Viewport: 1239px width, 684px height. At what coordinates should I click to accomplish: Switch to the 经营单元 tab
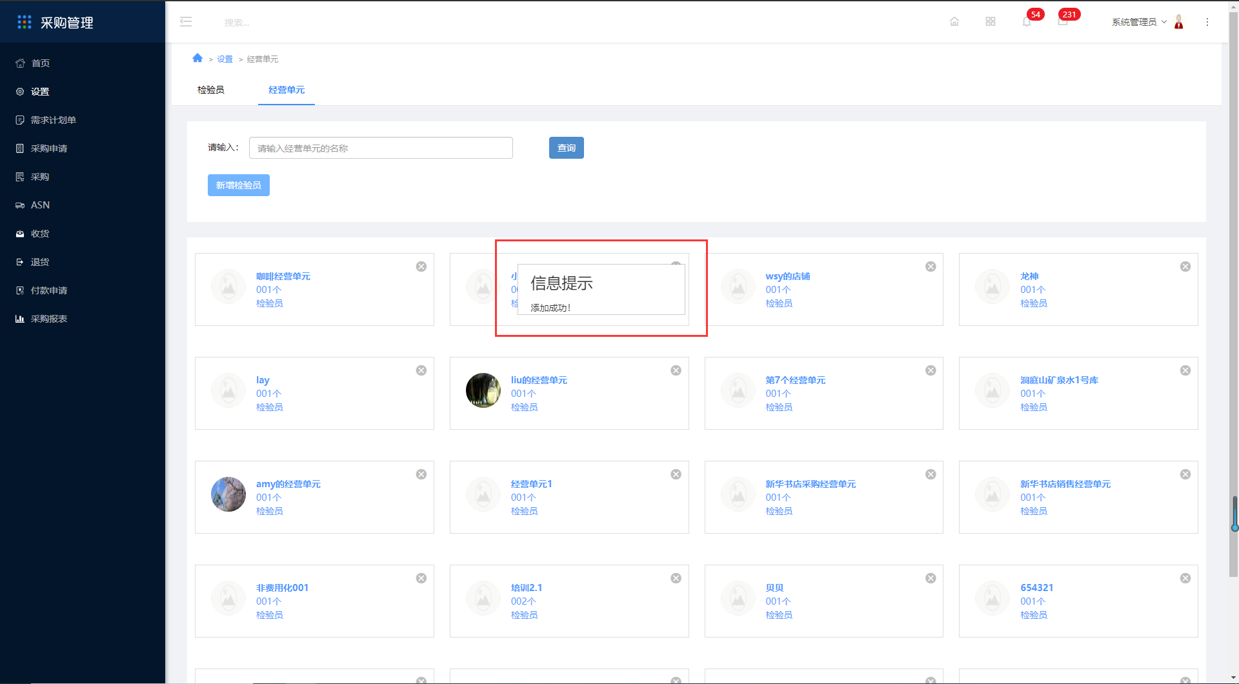[287, 90]
